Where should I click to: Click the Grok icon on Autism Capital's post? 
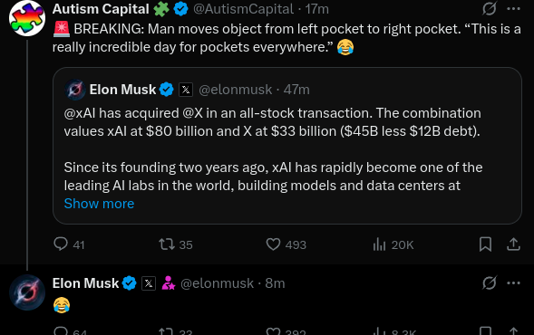[490, 9]
